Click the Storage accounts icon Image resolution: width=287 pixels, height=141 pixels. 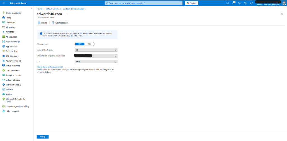[3, 75]
